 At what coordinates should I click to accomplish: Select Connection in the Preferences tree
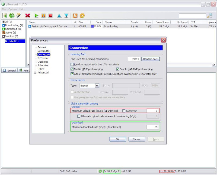click(x=44, y=54)
